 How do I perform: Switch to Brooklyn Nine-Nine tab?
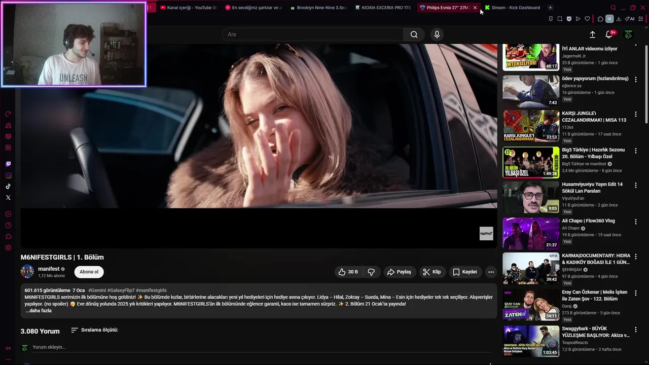click(318, 8)
